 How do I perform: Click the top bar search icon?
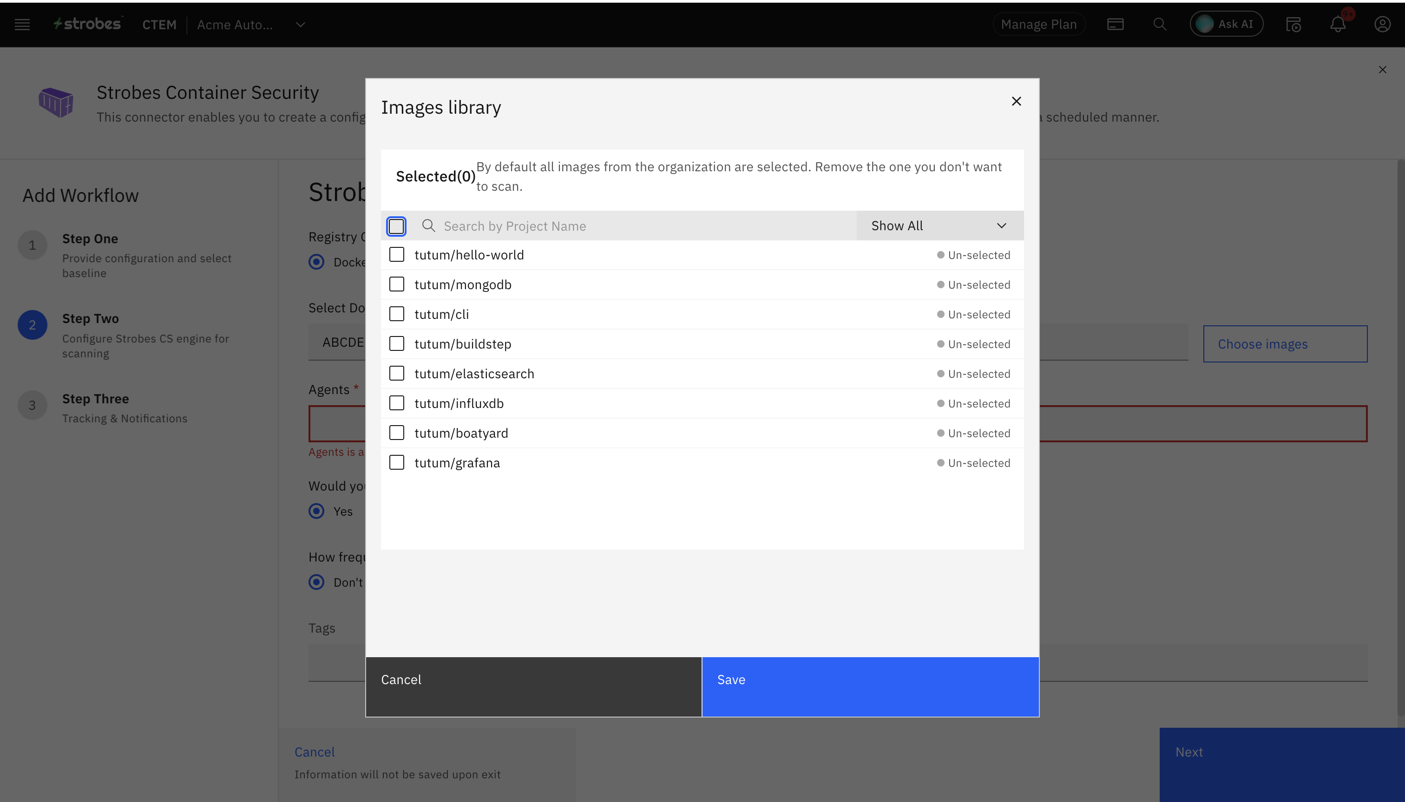(1160, 24)
